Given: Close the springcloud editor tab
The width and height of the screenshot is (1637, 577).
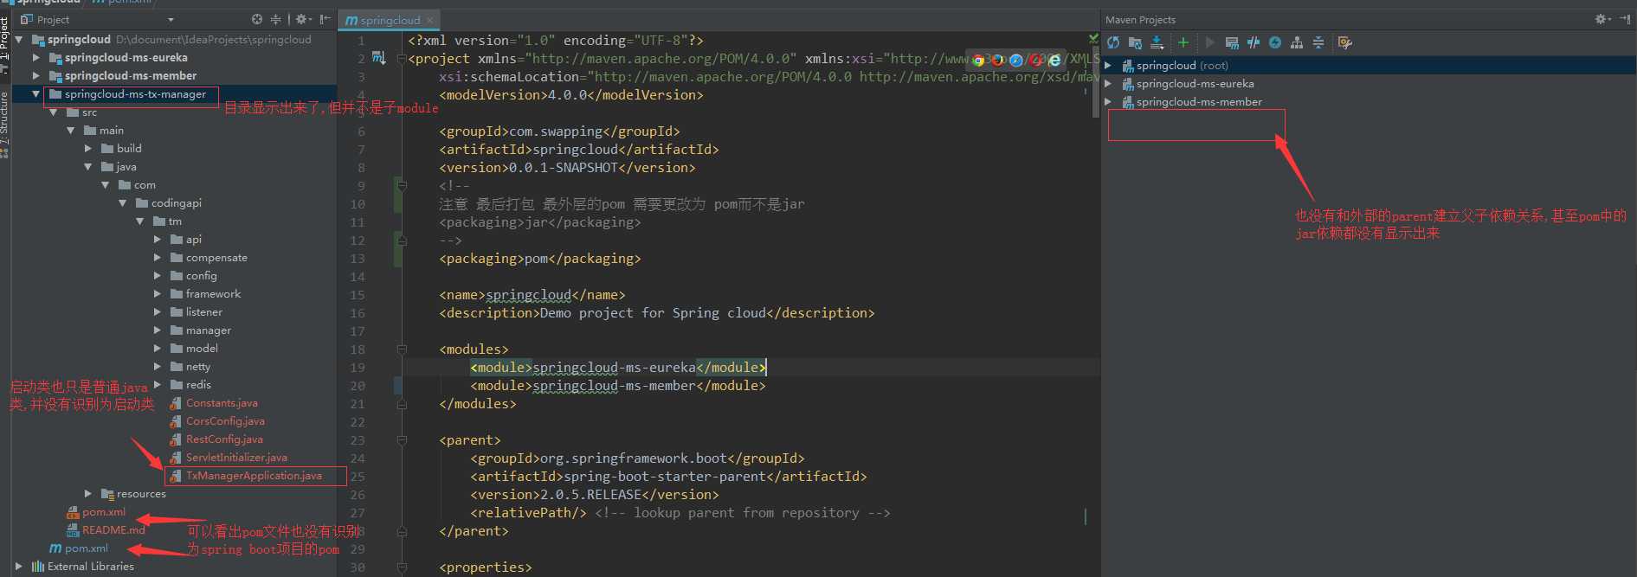Looking at the screenshot, I should 429,20.
